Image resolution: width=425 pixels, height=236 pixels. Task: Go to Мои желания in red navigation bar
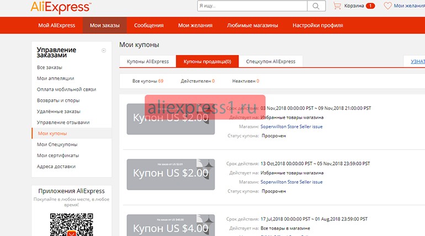195,25
